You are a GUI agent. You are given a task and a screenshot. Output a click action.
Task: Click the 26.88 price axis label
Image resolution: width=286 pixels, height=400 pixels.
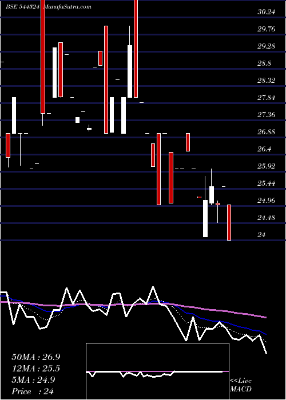point(266,132)
